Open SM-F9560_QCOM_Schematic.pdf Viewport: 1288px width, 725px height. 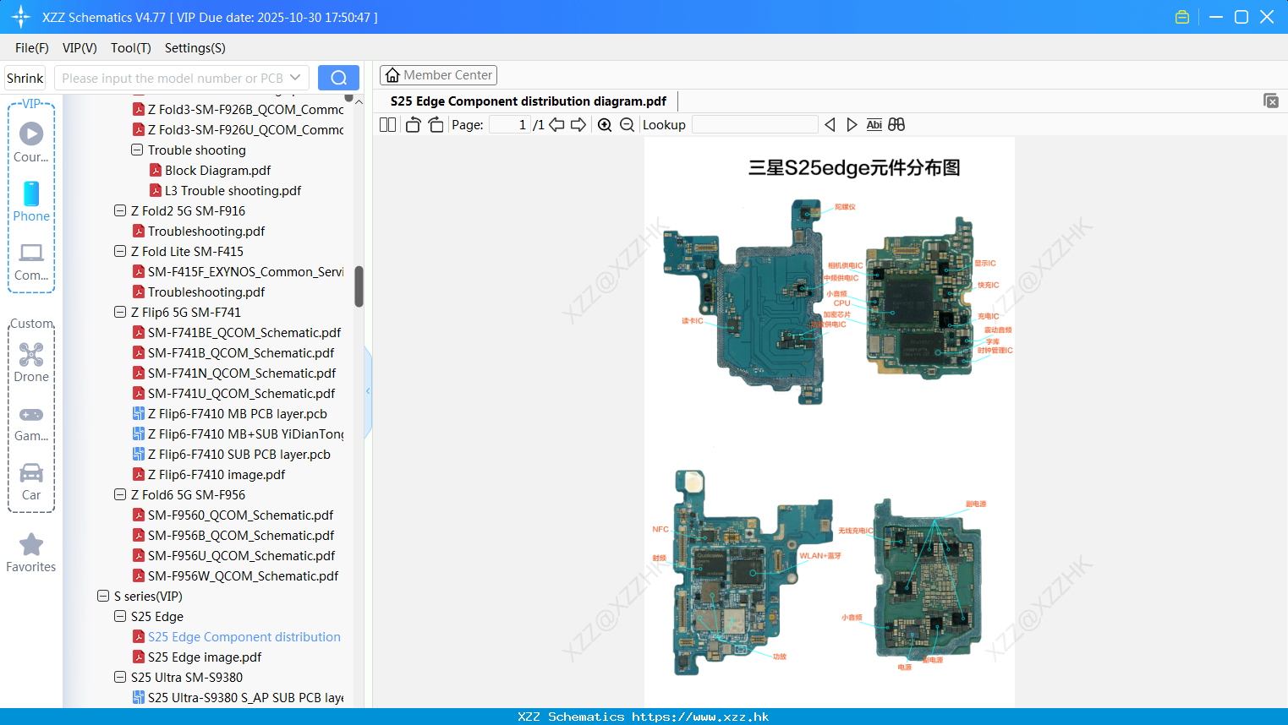[x=240, y=515]
